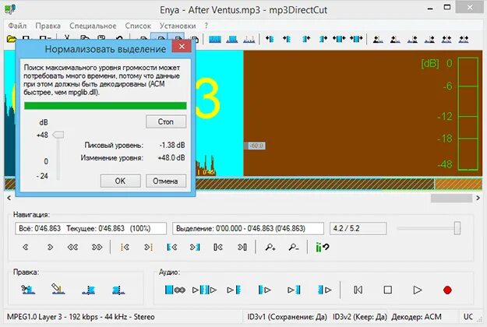Go to file beginning bracket-left icon
The width and height of the screenshot is (487, 327).
[218, 248]
